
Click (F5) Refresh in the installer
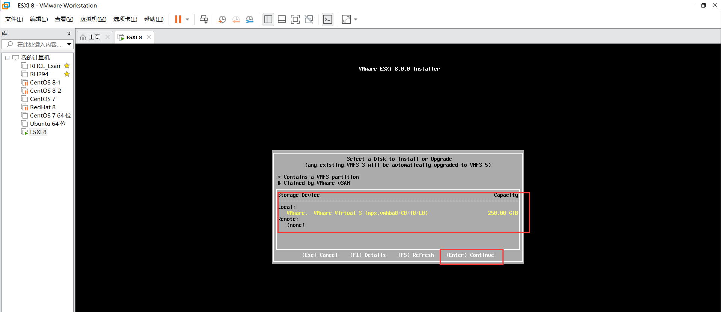416,255
